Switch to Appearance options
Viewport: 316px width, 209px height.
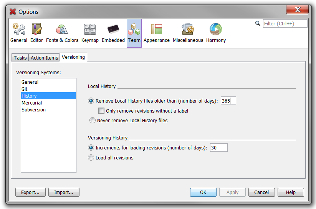[156, 33]
